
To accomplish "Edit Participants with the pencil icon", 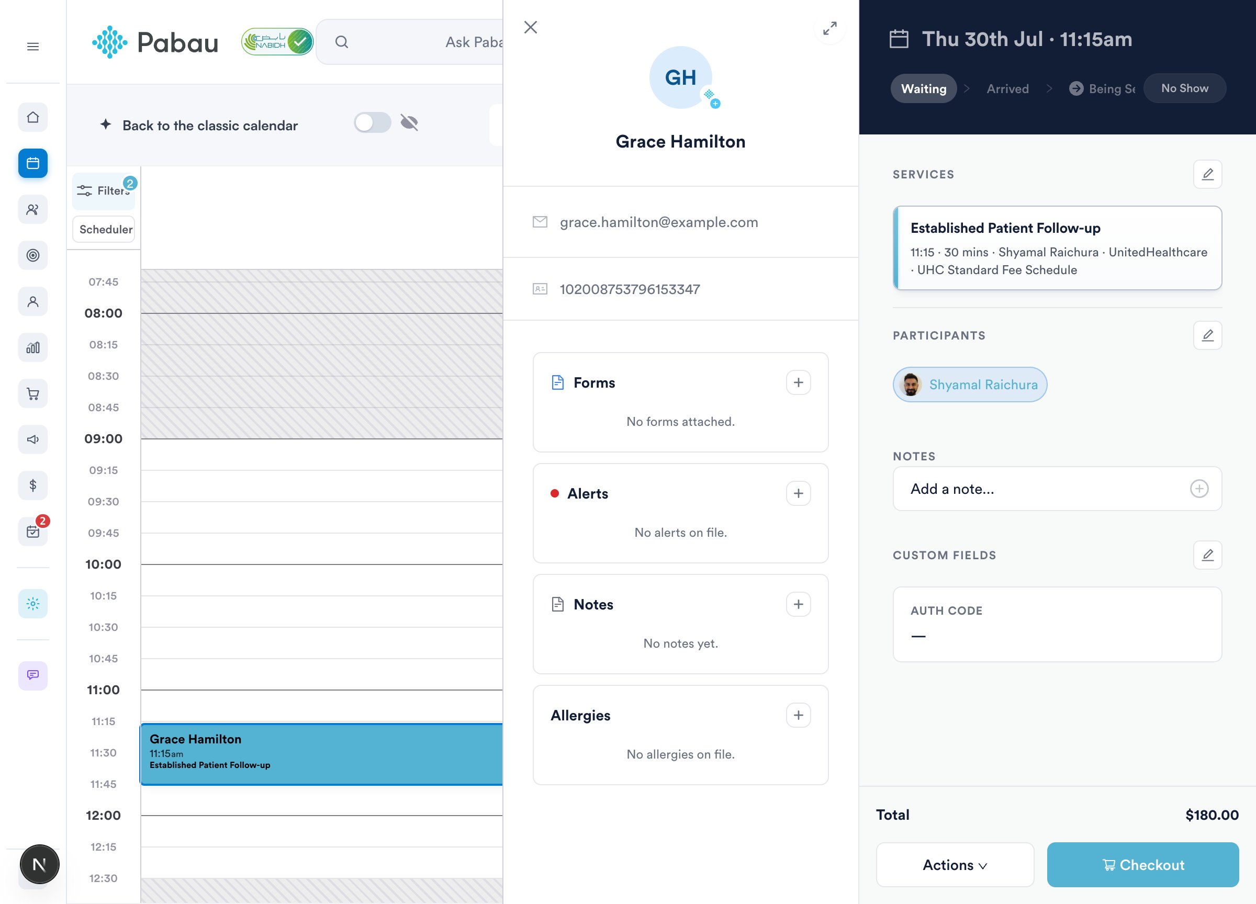I will click(1207, 335).
